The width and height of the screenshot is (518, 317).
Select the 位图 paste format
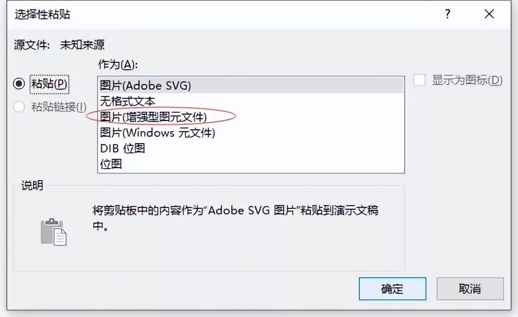[x=111, y=164]
